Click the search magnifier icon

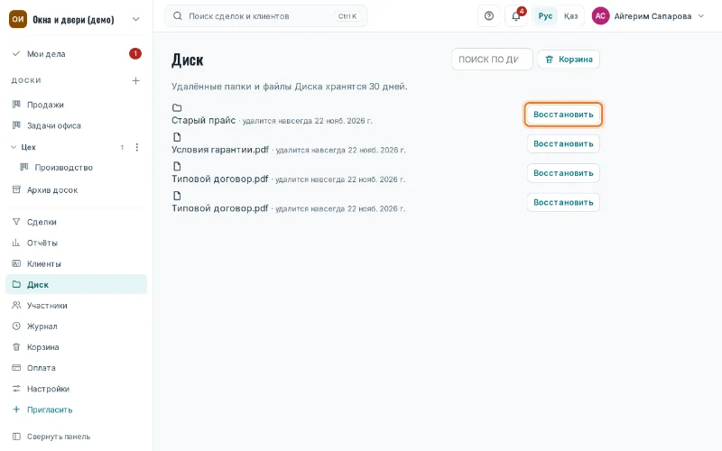tap(177, 16)
